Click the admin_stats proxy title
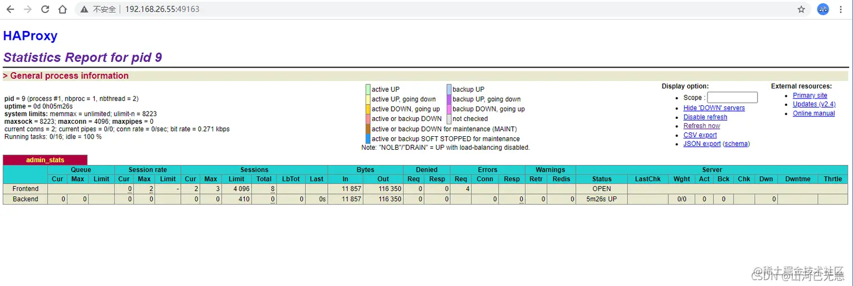The image size is (853, 286). [45, 160]
